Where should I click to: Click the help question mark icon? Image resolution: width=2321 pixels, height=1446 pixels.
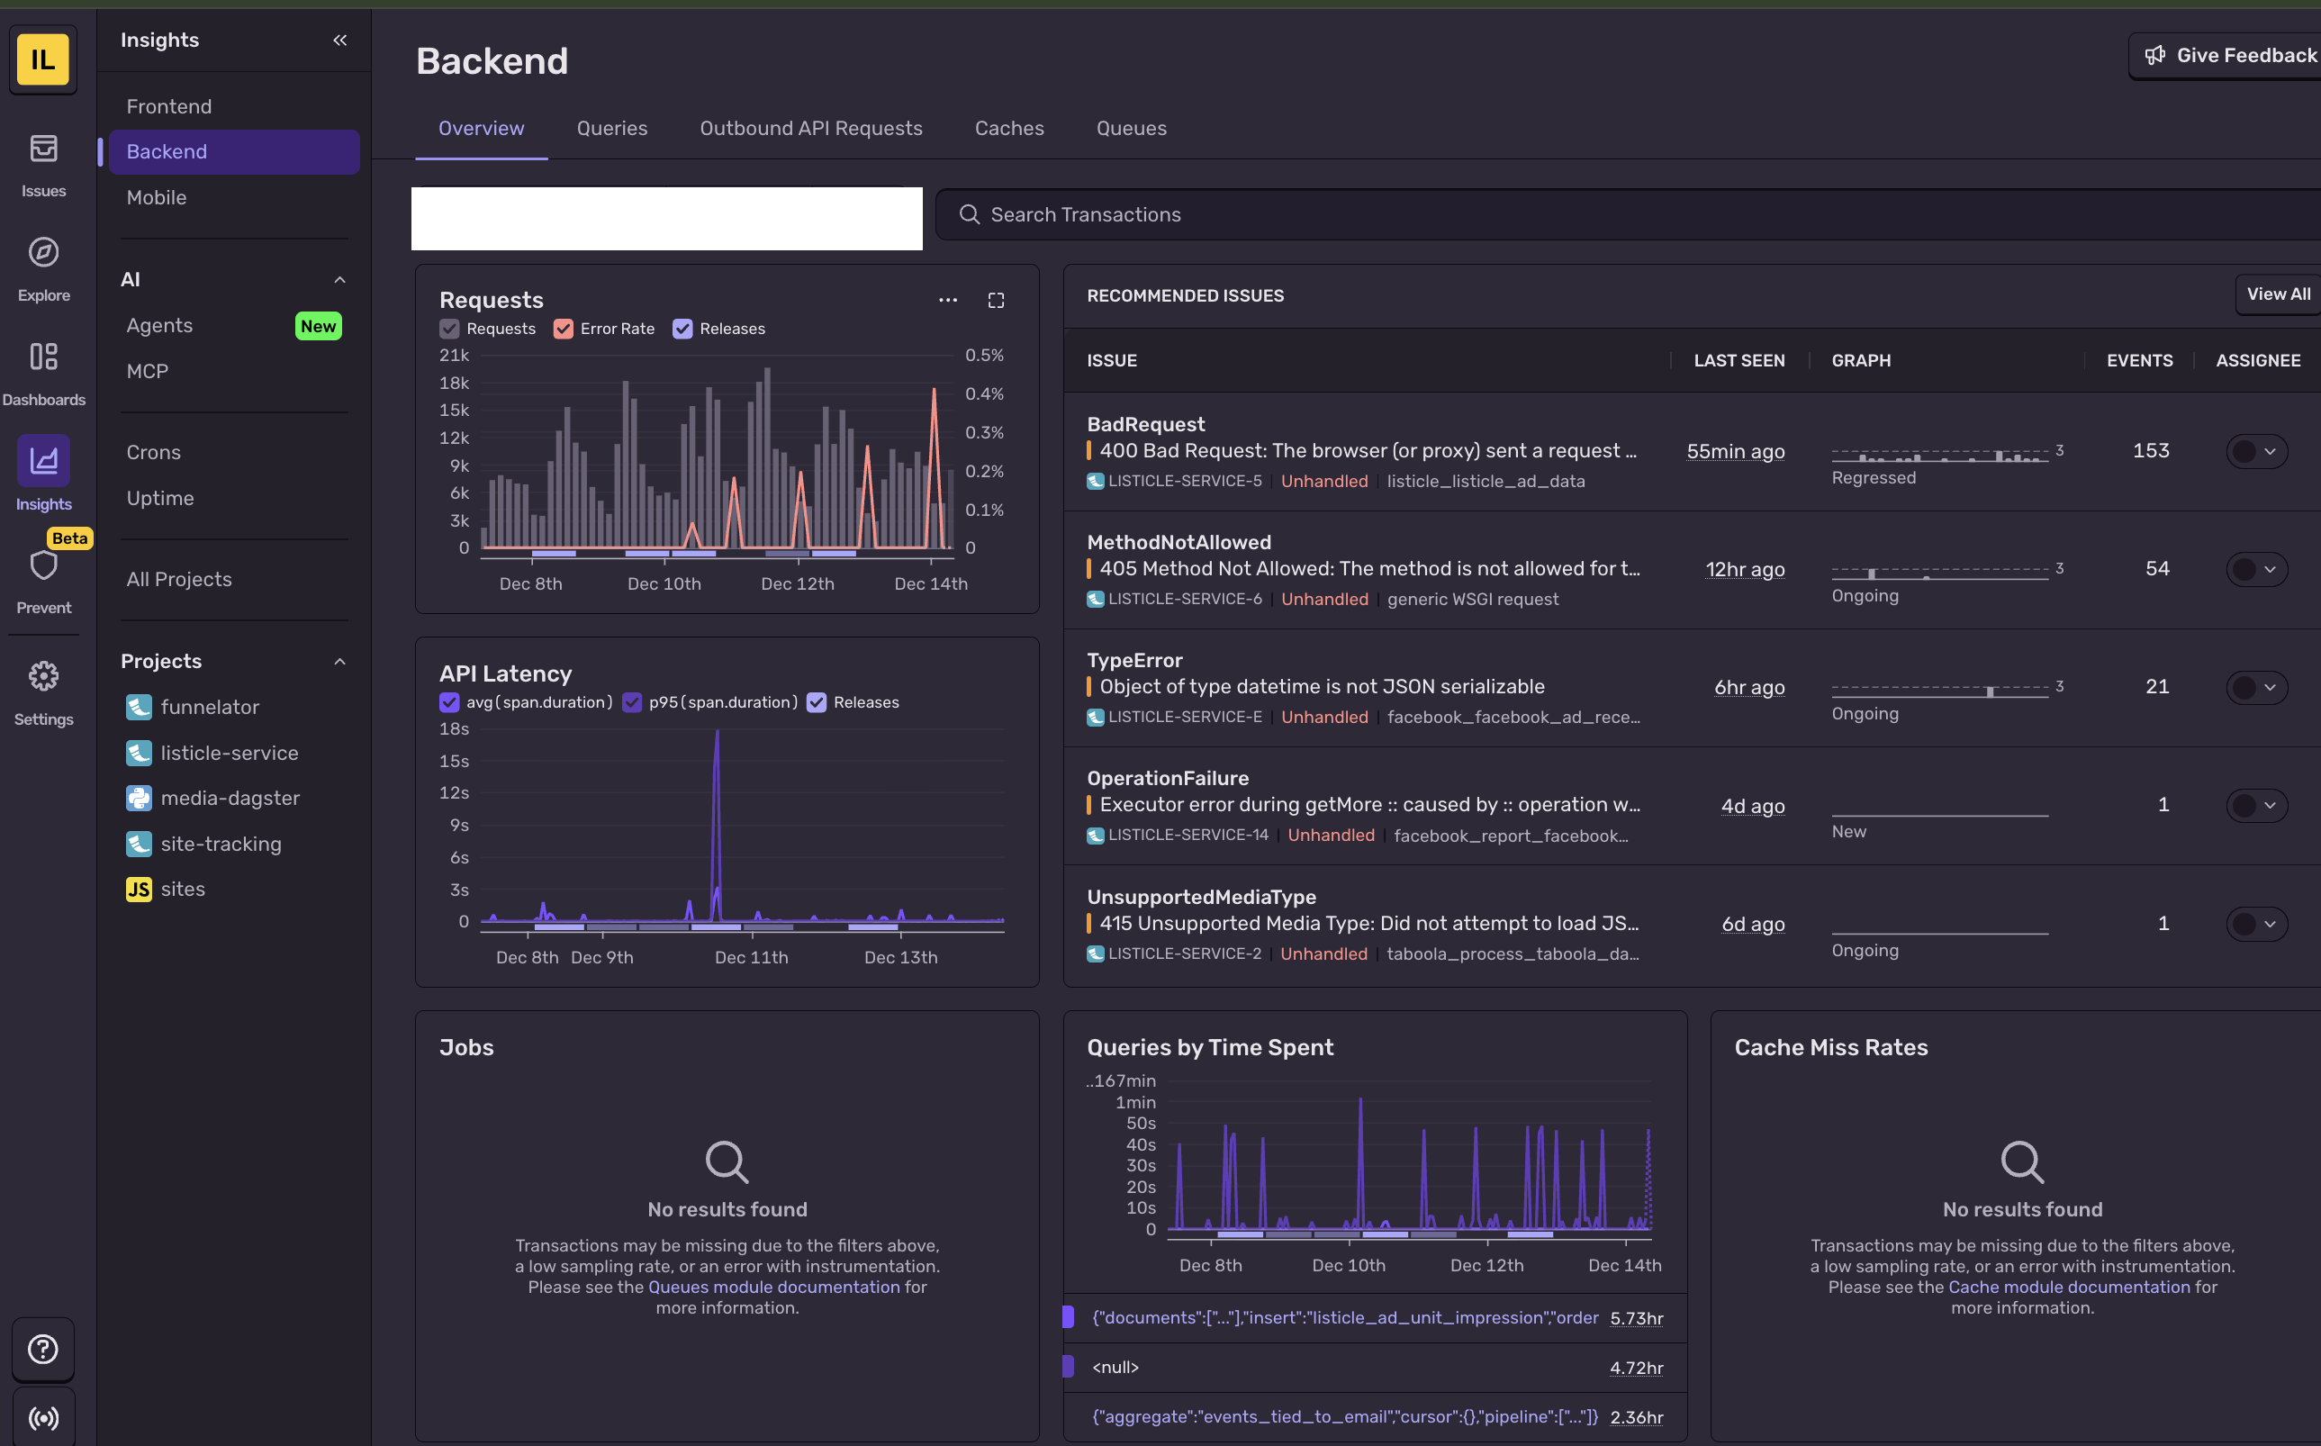[43, 1349]
